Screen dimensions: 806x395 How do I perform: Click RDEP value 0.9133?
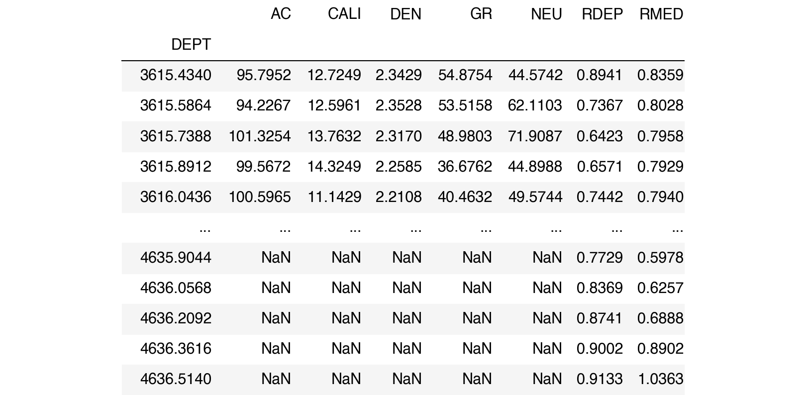(x=600, y=379)
